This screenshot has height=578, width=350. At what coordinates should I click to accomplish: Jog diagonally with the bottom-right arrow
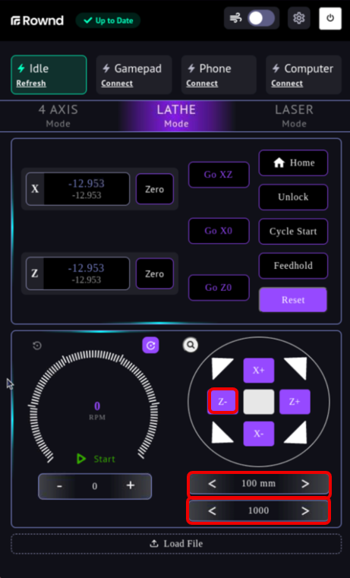[296, 432]
